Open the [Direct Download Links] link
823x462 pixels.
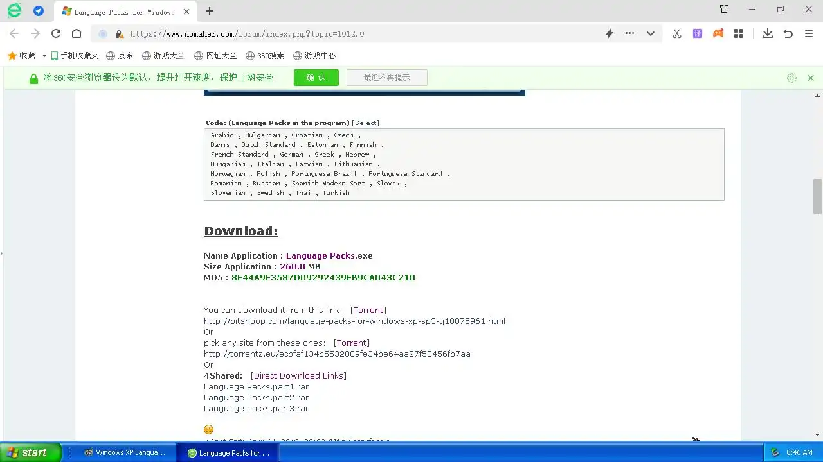click(298, 375)
